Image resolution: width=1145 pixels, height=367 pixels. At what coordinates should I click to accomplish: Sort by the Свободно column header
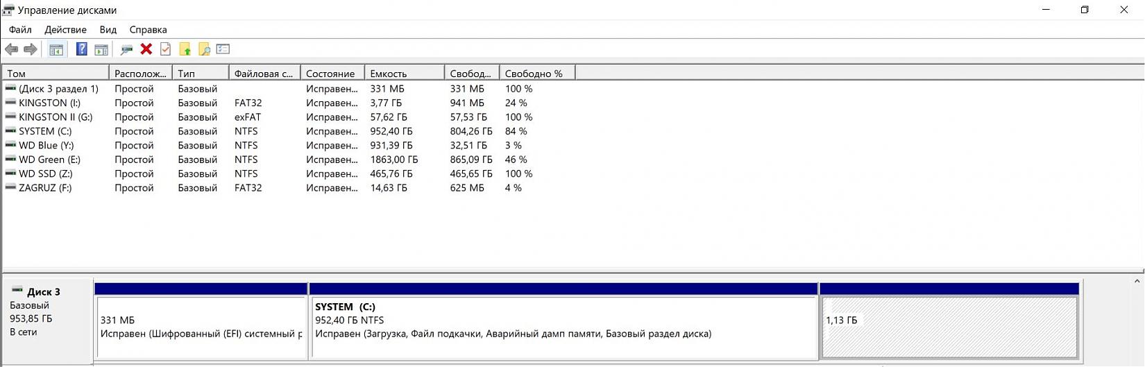[472, 73]
